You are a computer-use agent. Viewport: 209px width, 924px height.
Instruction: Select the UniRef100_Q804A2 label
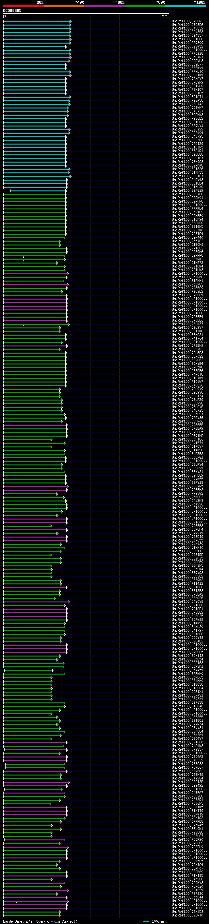click(x=187, y=757)
